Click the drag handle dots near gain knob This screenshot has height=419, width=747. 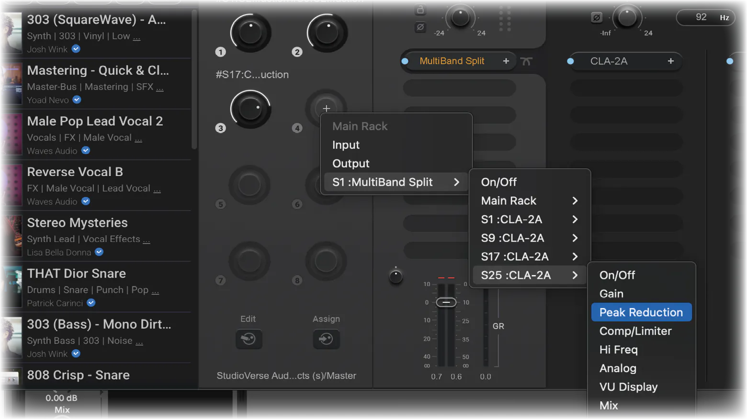(x=505, y=19)
